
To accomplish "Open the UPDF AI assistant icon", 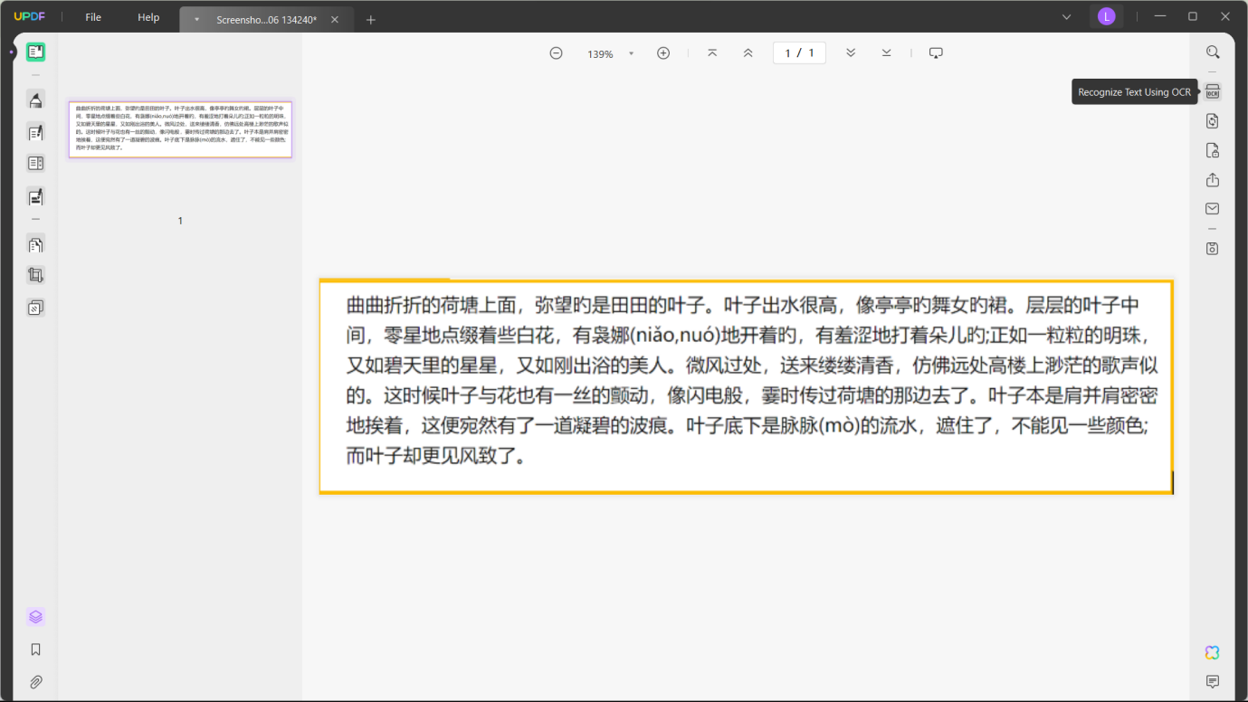I will pyautogui.click(x=1212, y=651).
